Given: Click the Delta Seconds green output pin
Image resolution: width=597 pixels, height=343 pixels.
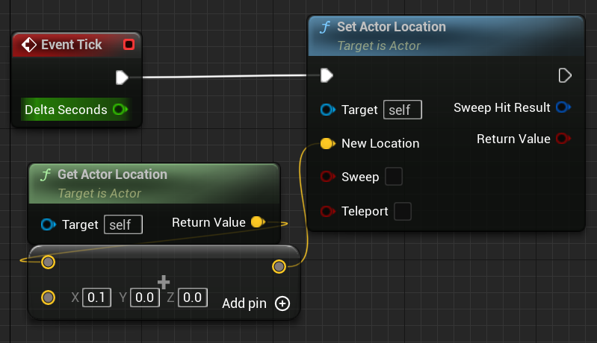Looking at the screenshot, I should click(x=120, y=110).
